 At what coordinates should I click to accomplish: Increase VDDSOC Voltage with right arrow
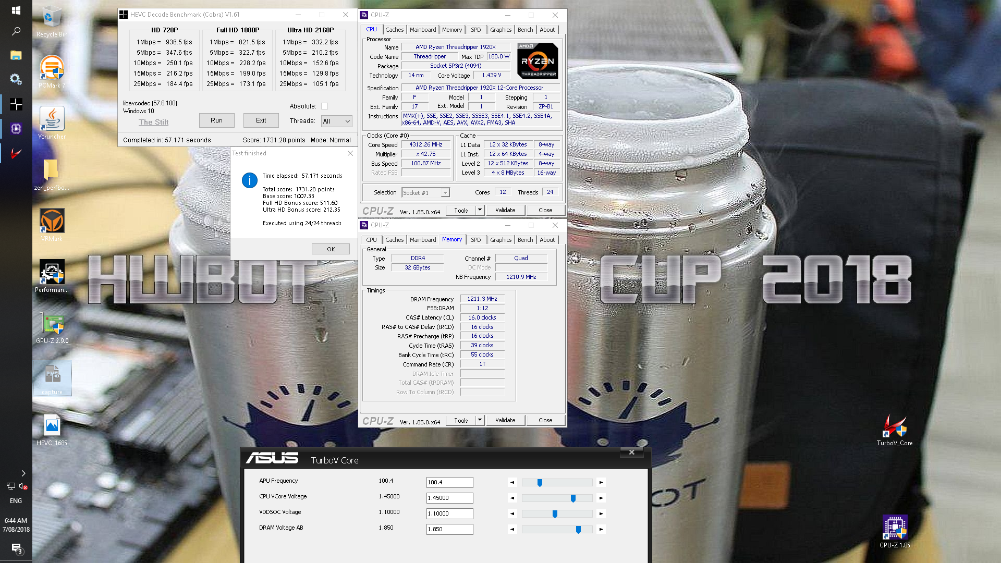[601, 514]
